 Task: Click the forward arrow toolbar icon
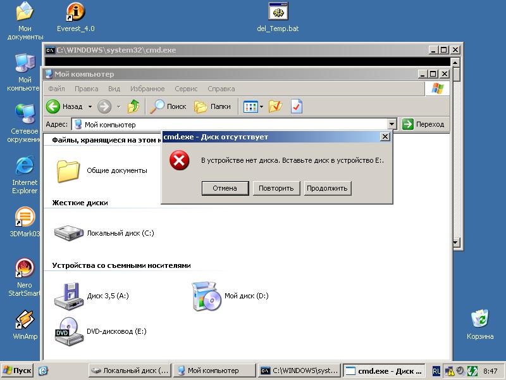104,106
